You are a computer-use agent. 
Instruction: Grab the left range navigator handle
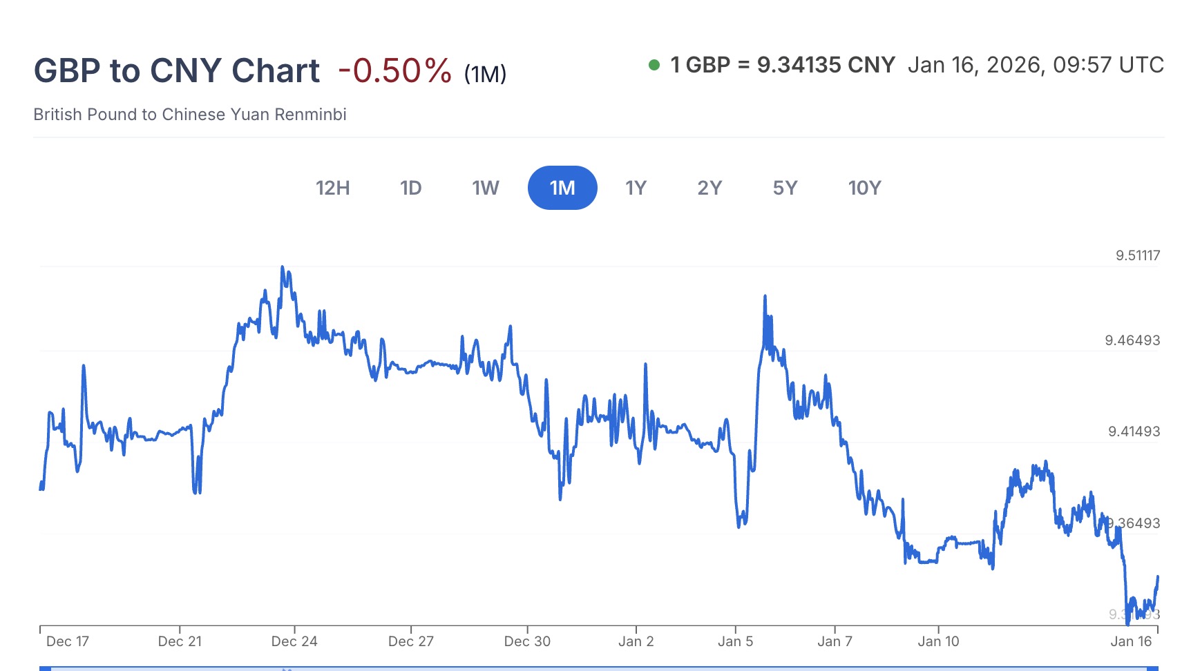(x=45, y=668)
